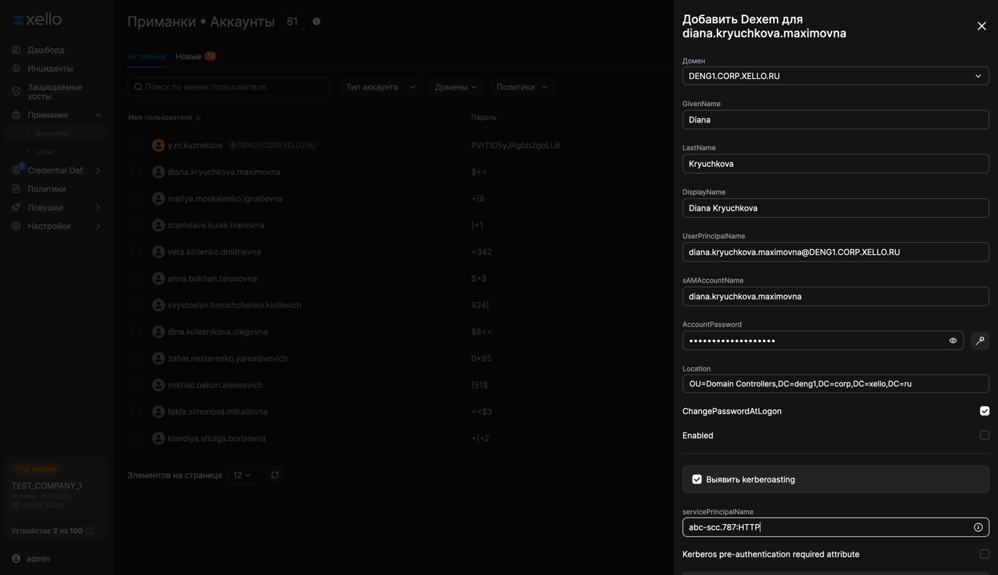Open Настройки in the sidebar menu
The height and width of the screenshot is (575, 998).
pyautogui.click(x=49, y=226)
